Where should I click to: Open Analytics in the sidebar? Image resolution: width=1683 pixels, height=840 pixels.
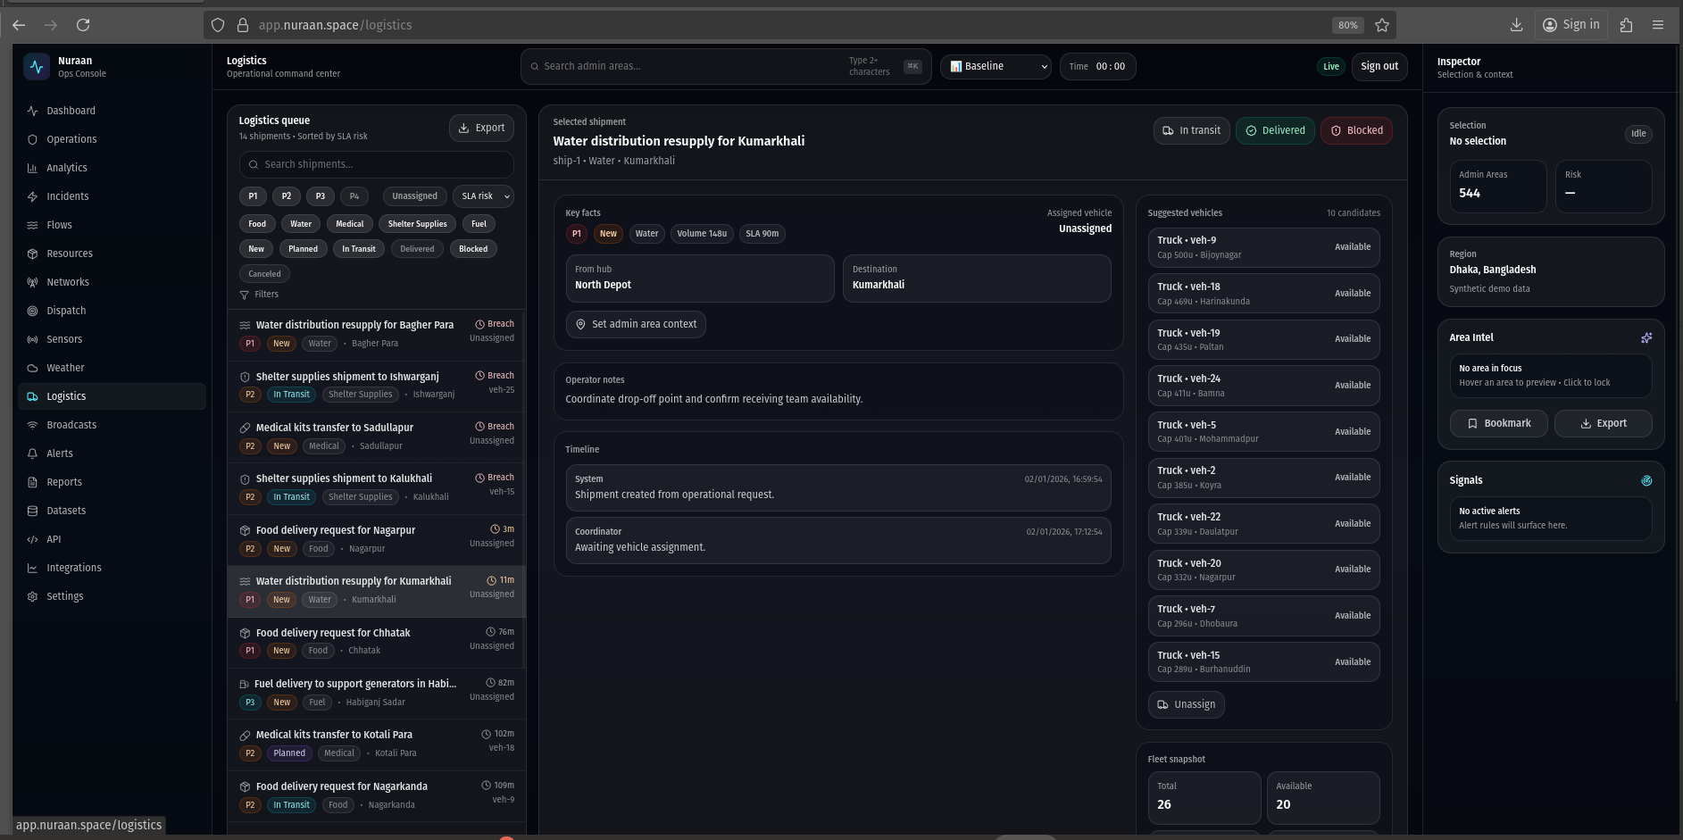[67, 168]
